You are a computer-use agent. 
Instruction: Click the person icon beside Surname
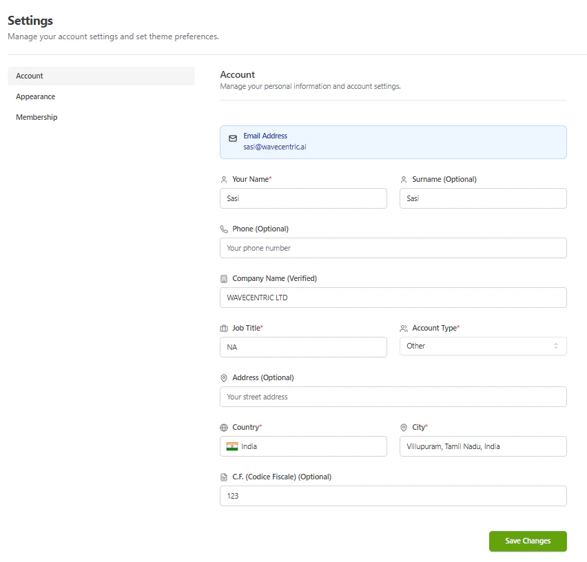(404, 179)
